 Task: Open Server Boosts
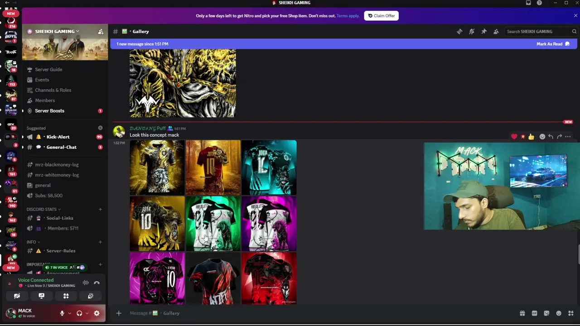click(64, 111)
